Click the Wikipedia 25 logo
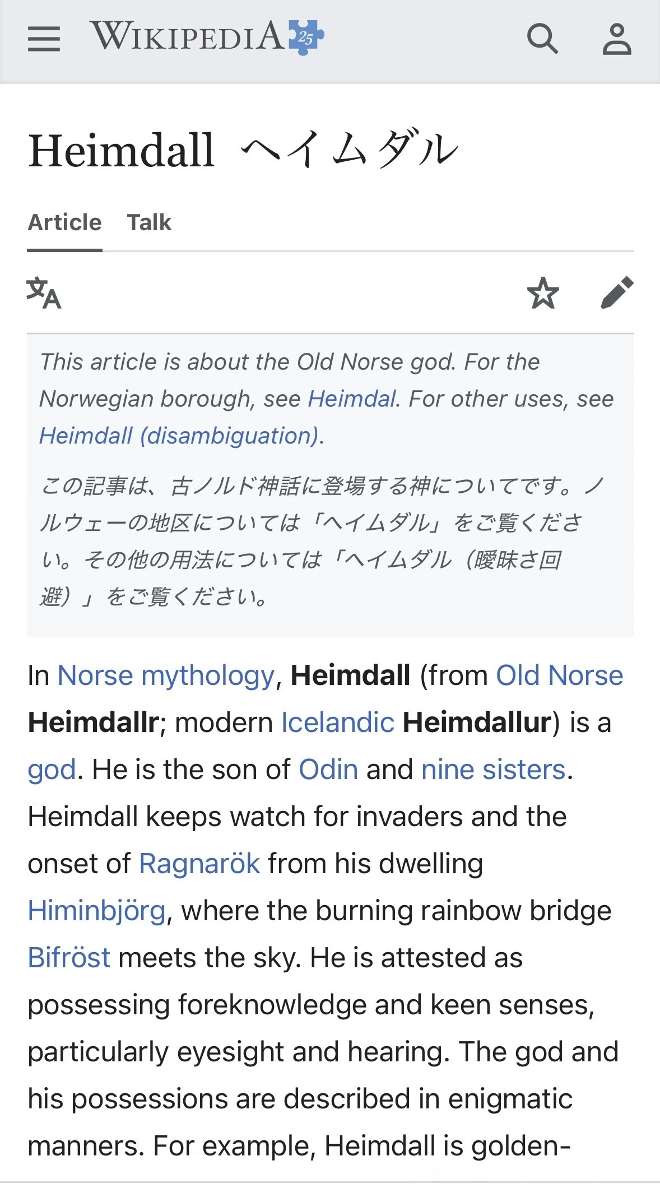This screenshot has height=1184, width=660. point(207,36)
